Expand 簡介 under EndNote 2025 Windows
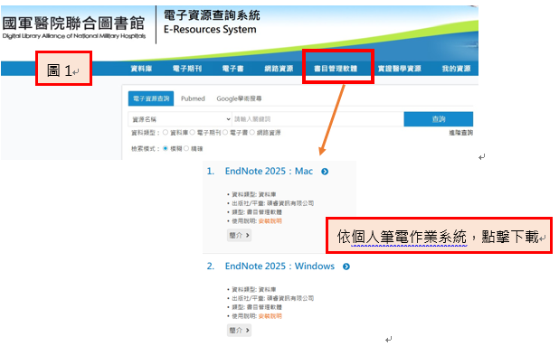Viewport: 559px width, 346px height. [239, 331]
